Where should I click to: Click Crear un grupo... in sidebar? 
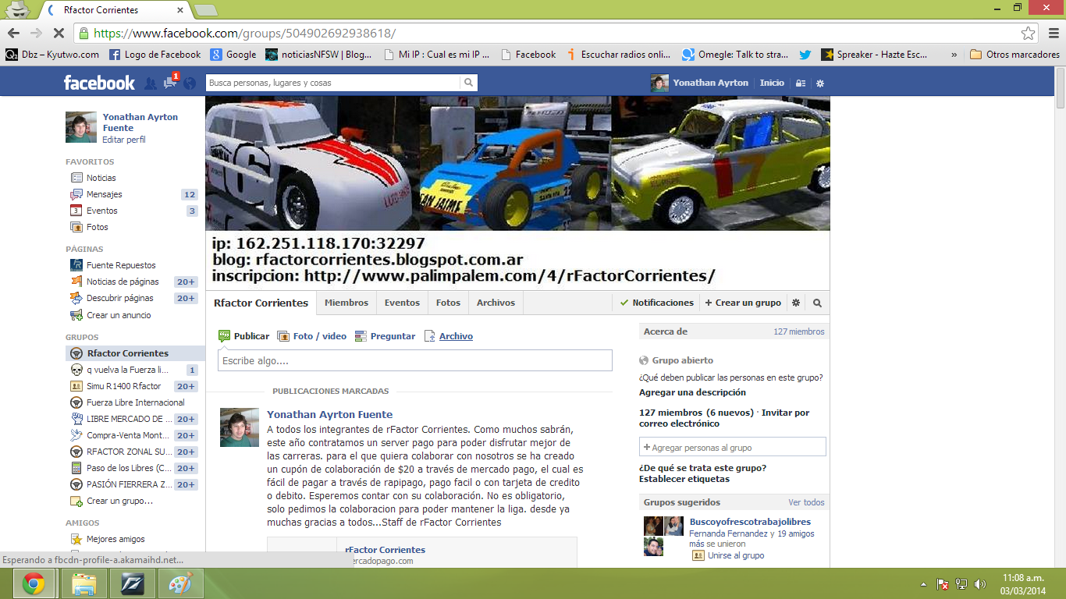(x=119, y=501)
